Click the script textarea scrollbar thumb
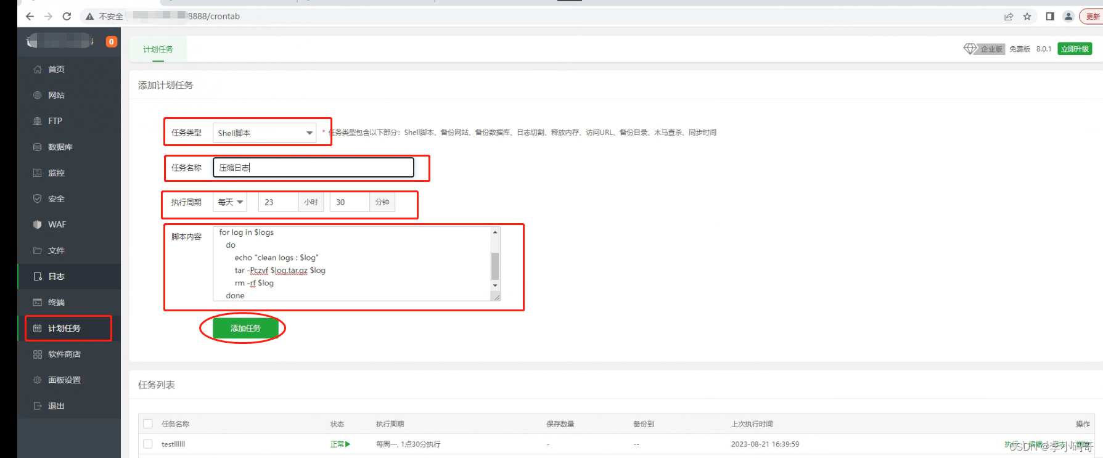 pyautogui.click(x=495, y=266)
